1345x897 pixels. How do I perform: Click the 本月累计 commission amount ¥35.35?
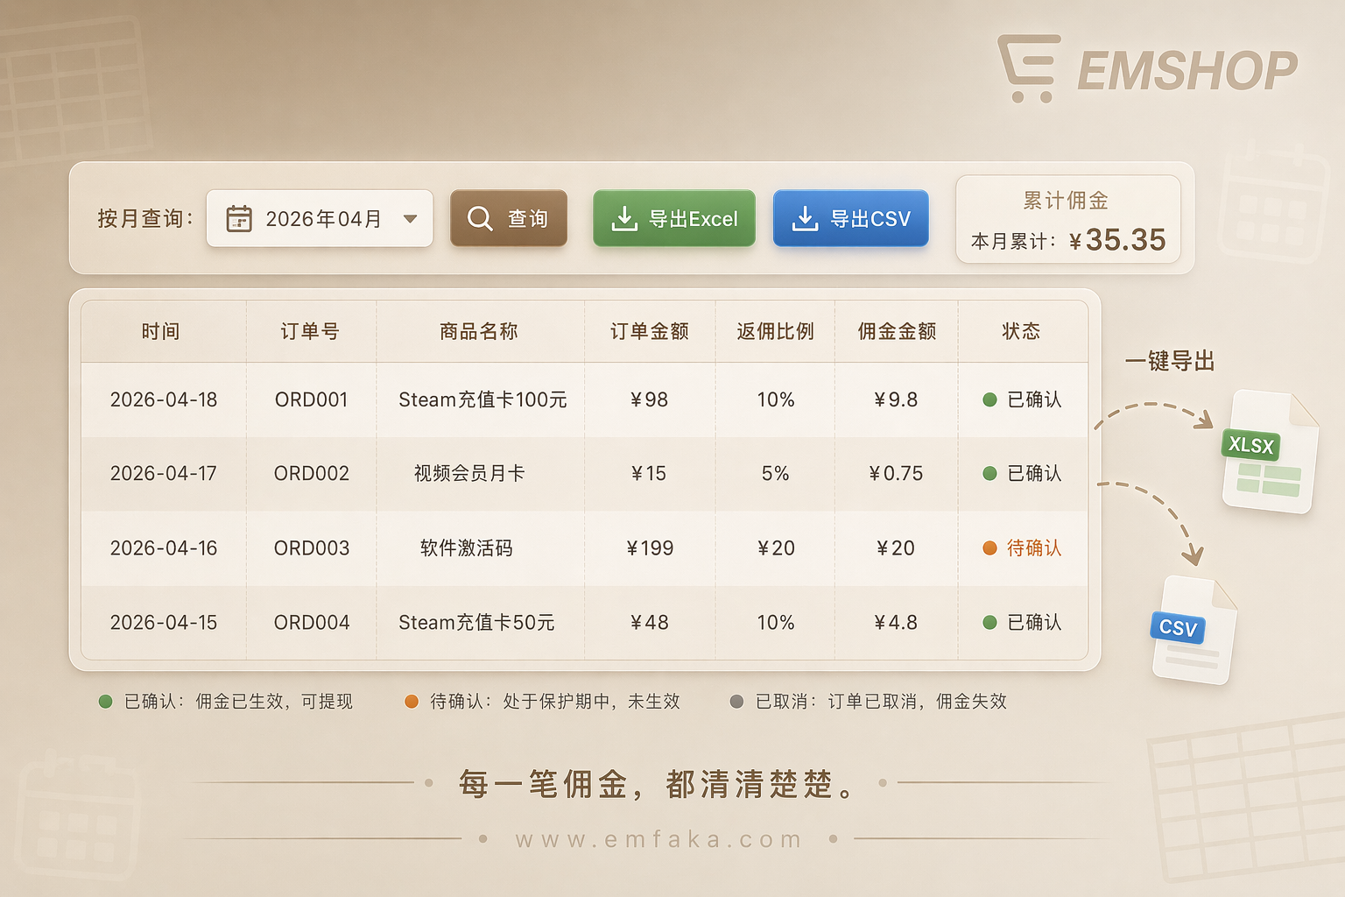coord(1117,240)
